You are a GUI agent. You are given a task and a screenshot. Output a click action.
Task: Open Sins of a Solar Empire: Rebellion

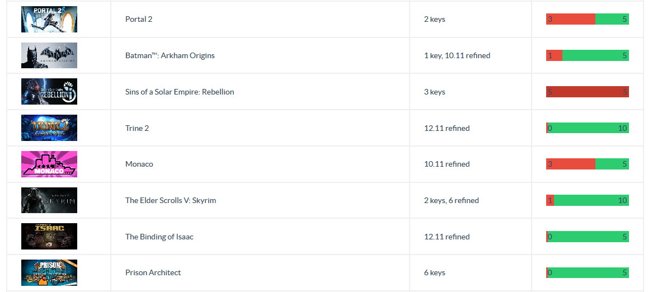pyautogui.click(x=180, y=92)
